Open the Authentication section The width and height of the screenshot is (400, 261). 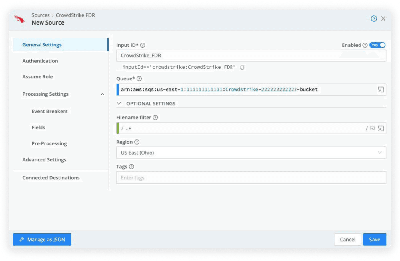click(x=40, y=61)
